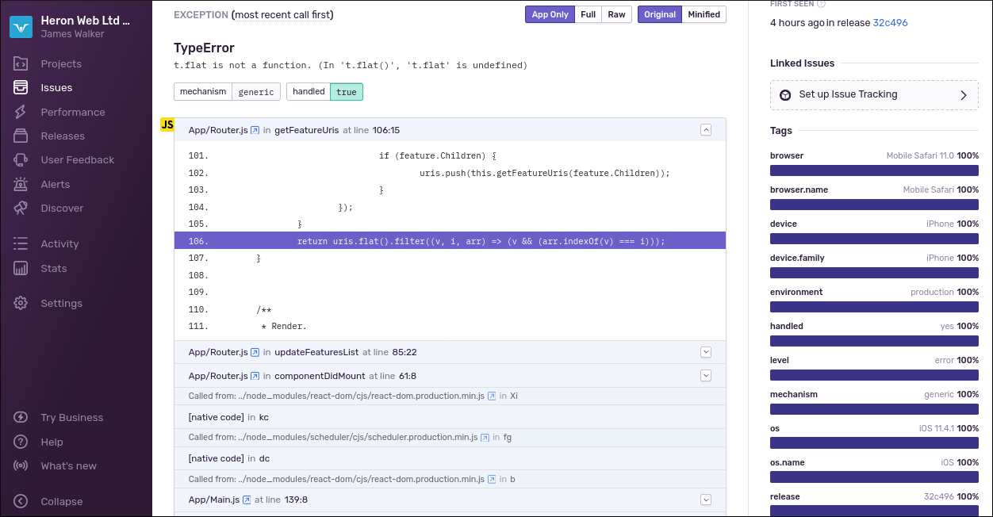The image size is (993, 517).
Task: Open release 32c496 link
Action: coord(890,23)
